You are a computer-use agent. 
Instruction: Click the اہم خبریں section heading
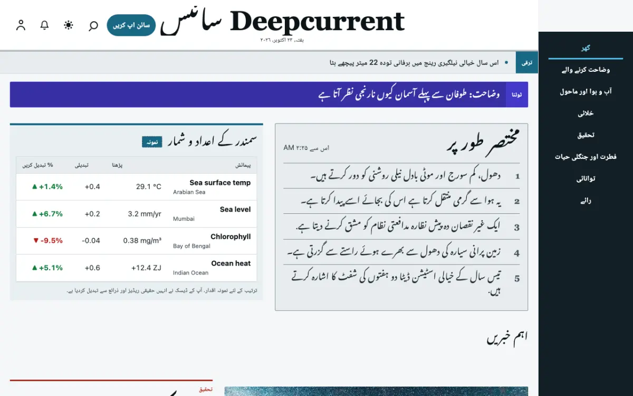507,336
